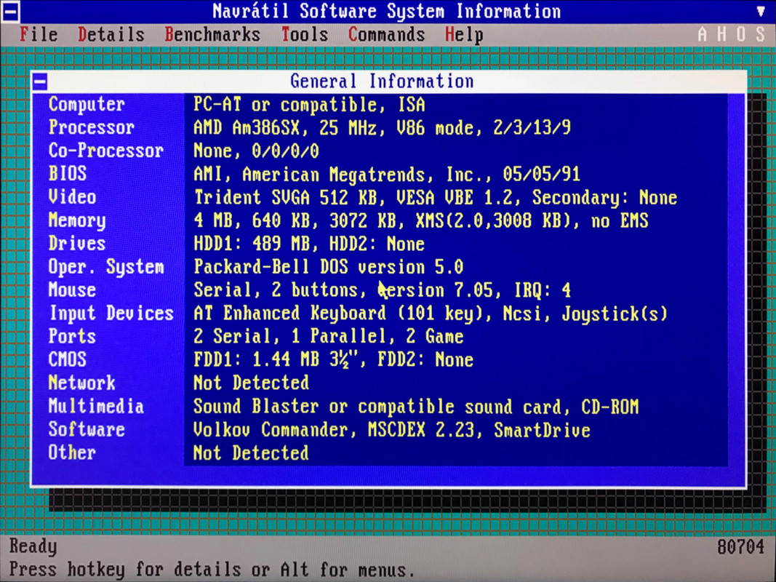
Task: Select the Processor row label
Action: coord(91,128)
